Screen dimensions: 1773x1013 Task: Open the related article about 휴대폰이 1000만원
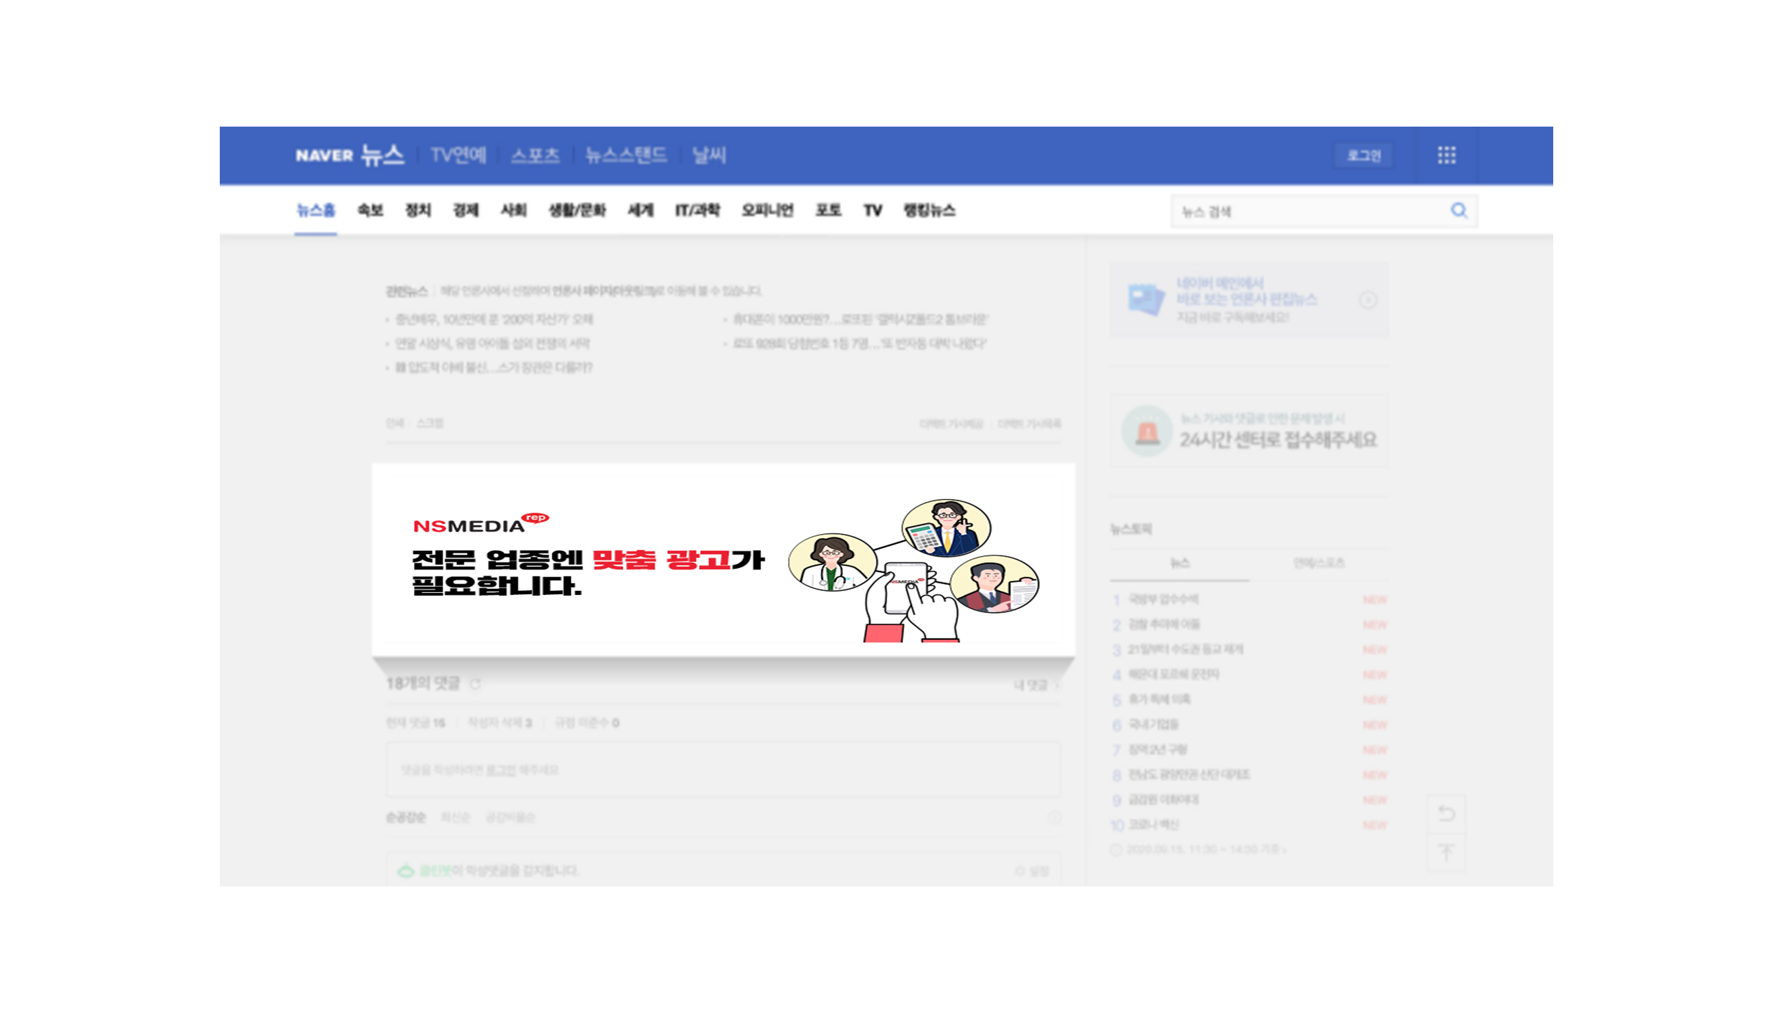coord(861,320)
